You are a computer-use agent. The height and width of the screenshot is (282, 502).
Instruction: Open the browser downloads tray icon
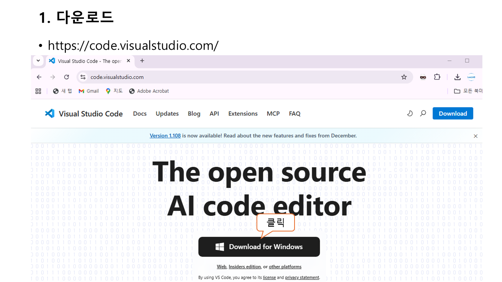coord(457,77)
